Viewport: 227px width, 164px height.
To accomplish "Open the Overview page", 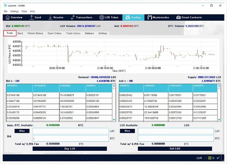I will point(14,18).
